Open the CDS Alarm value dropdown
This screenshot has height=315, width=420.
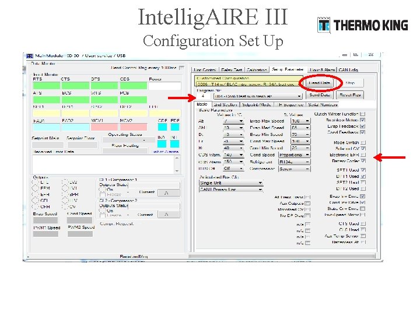coord(233,162)
